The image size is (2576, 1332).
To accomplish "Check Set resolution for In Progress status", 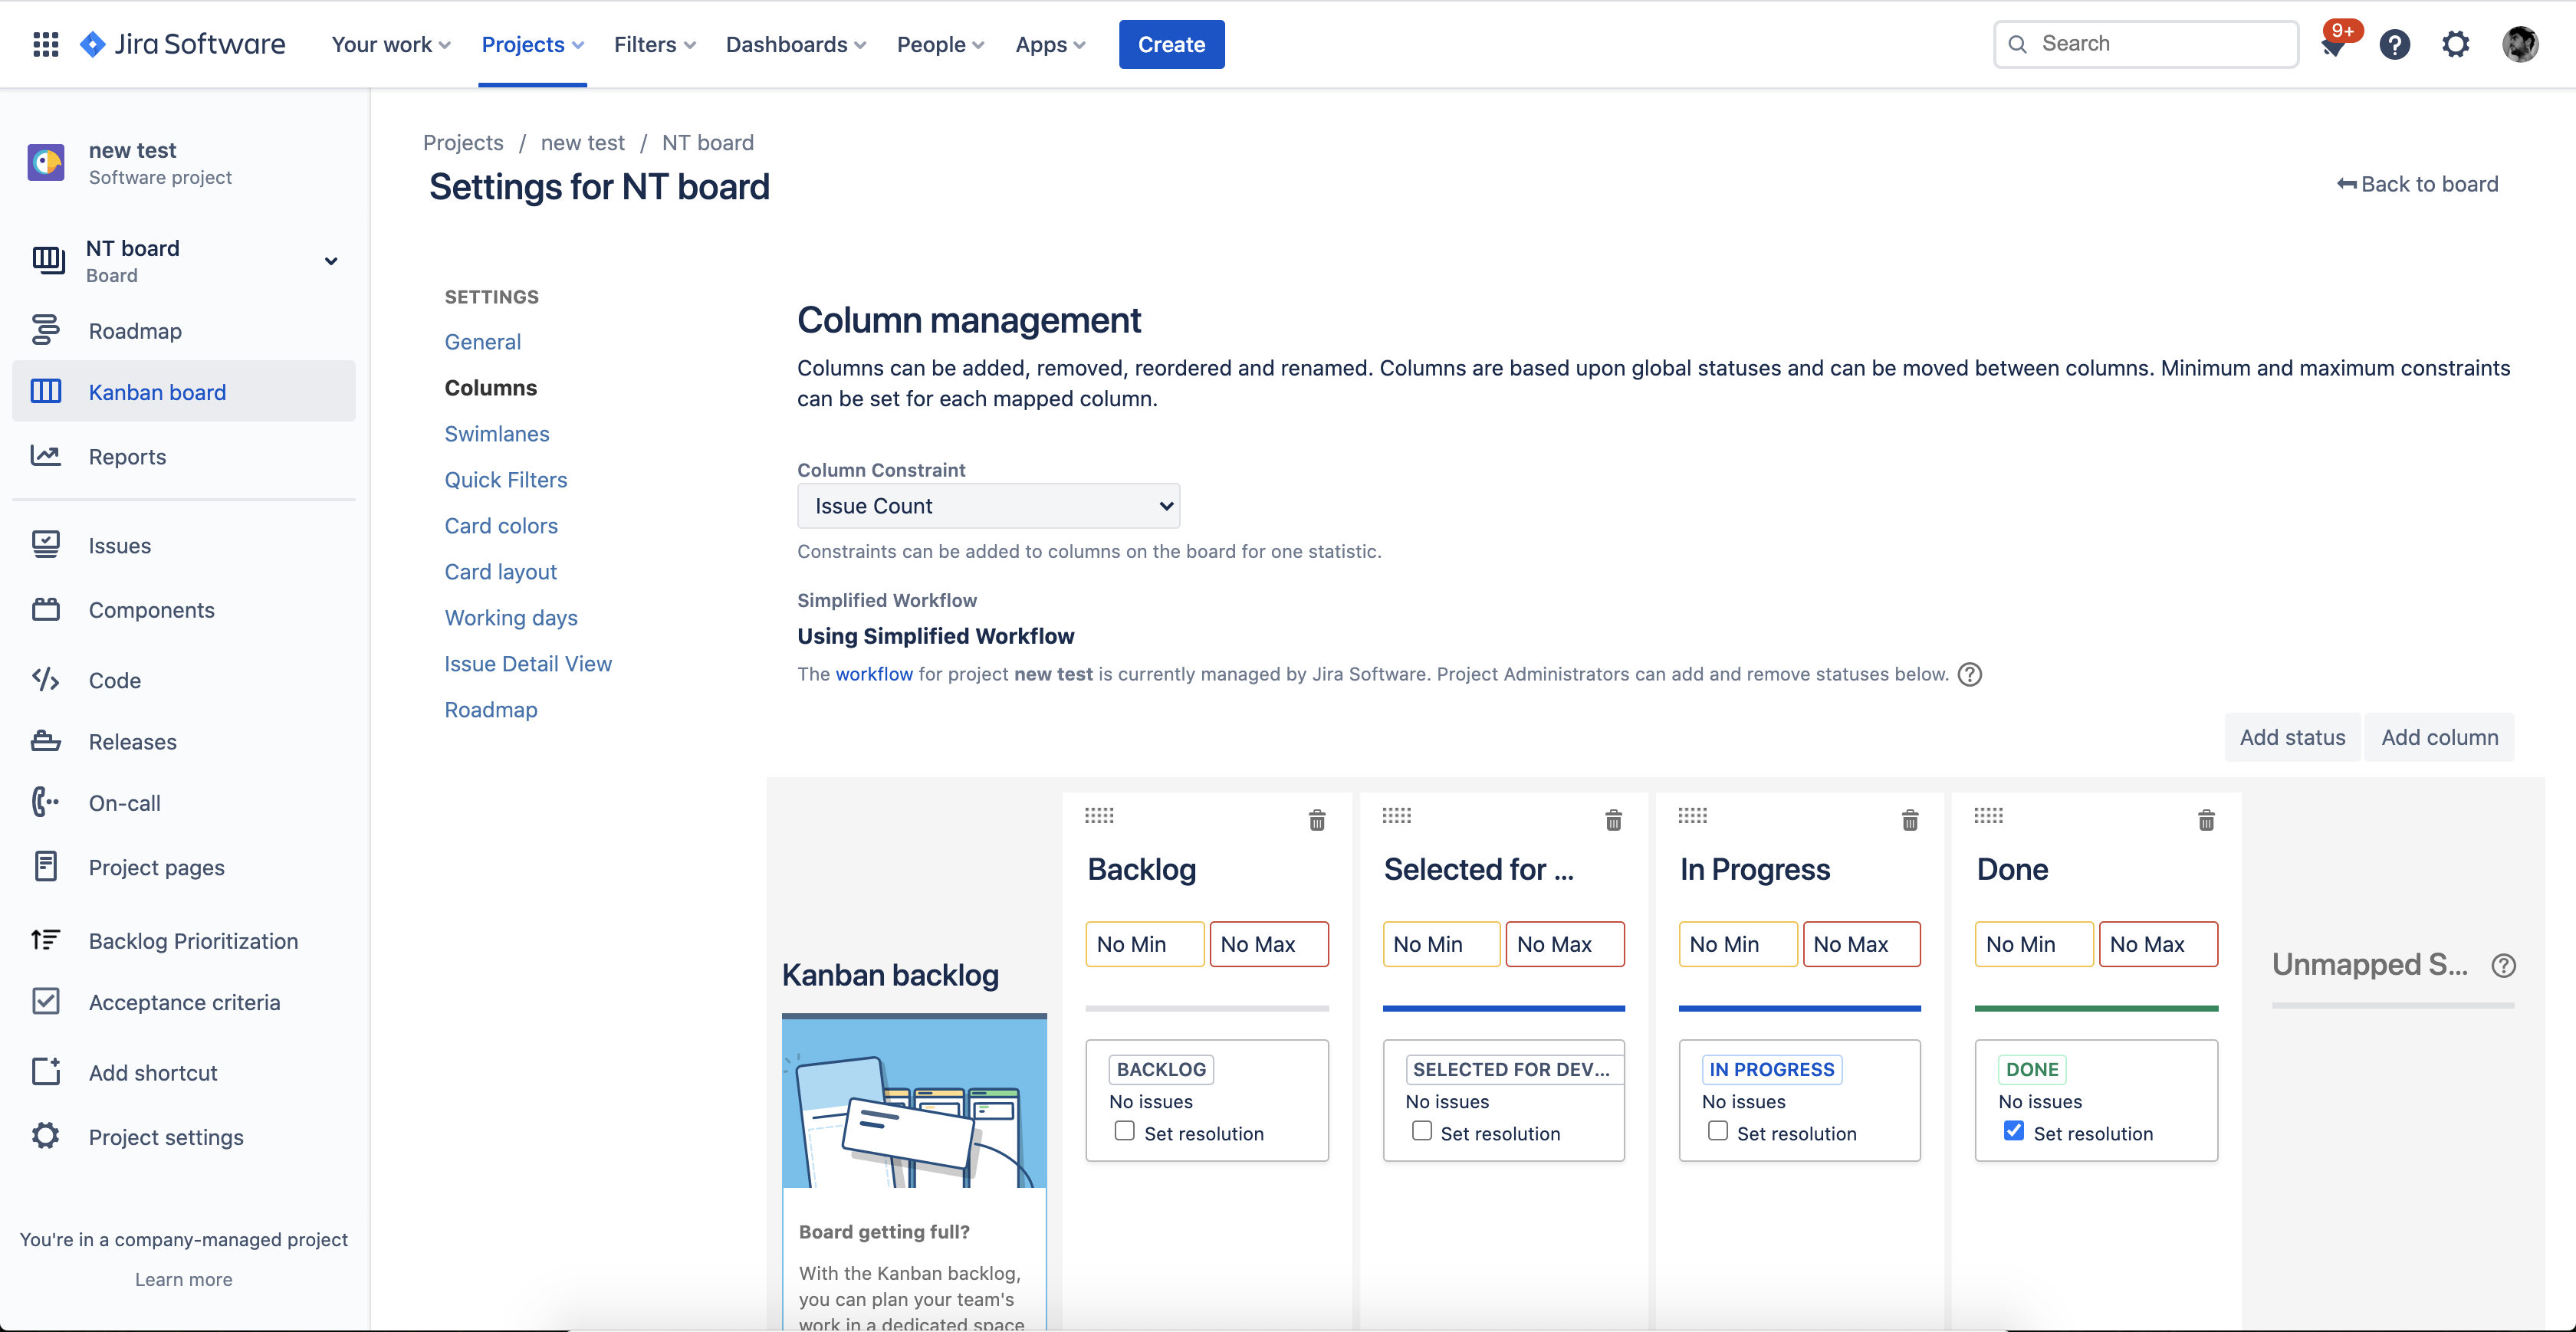I will (1718, 1131).
